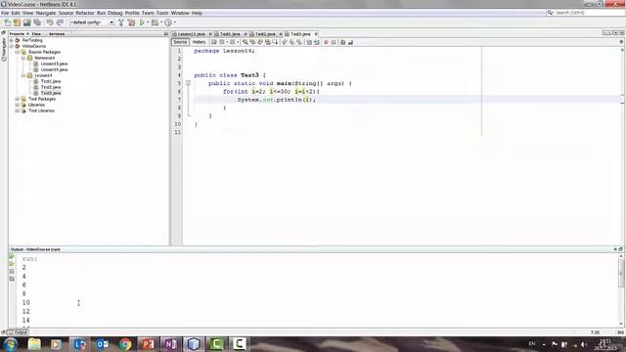Open the File menu
The height and width of the screenshot is (352, 626).
coord(5,13)
